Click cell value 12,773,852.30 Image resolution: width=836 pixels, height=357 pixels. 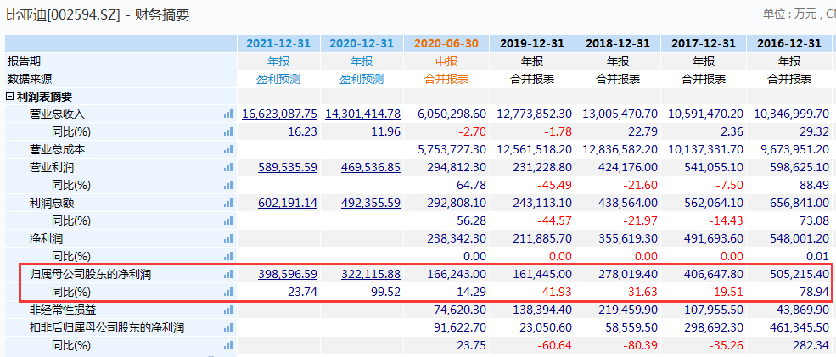pos(534,114)
